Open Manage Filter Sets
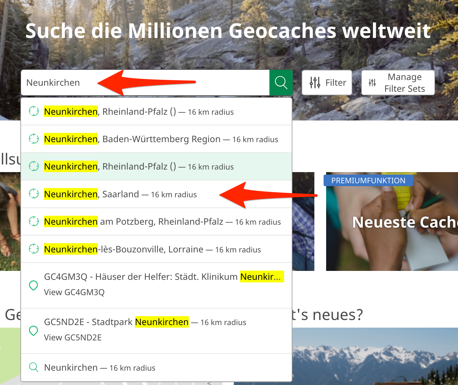The image size is (458, 385). click(x=398, y=83)
